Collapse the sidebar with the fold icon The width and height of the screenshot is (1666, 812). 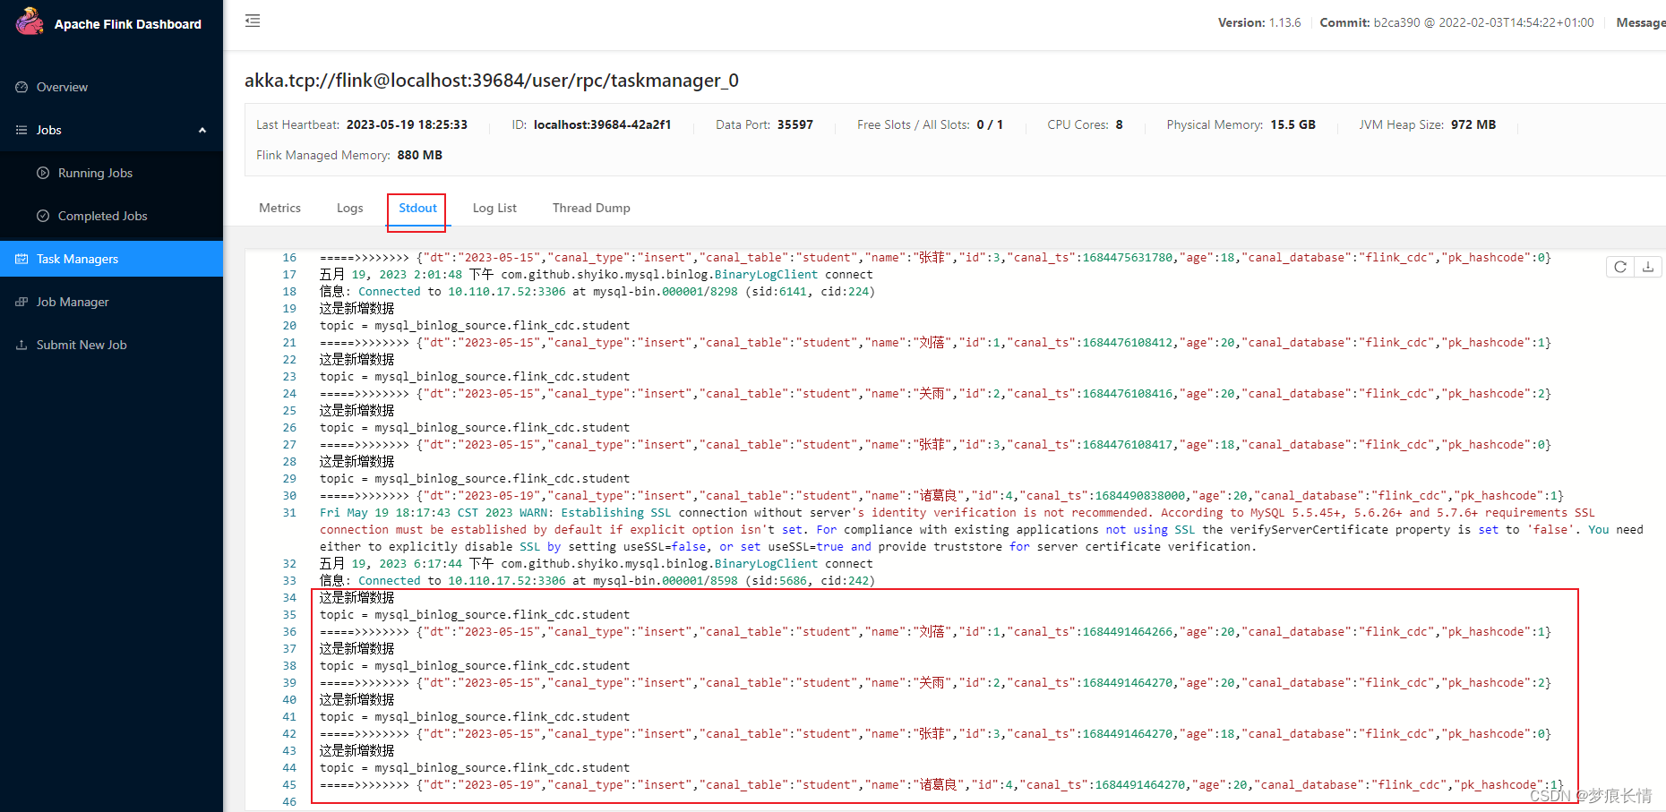pos(253,21)
